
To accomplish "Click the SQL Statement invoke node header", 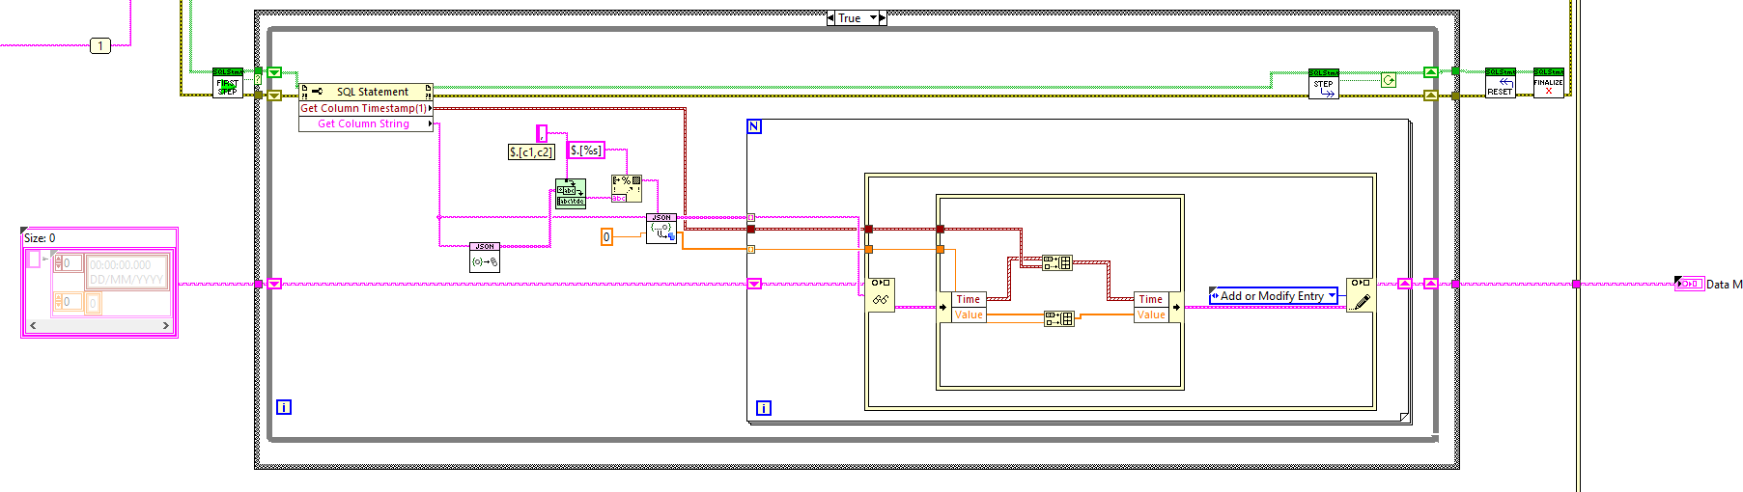I will [x=366, y=92].
